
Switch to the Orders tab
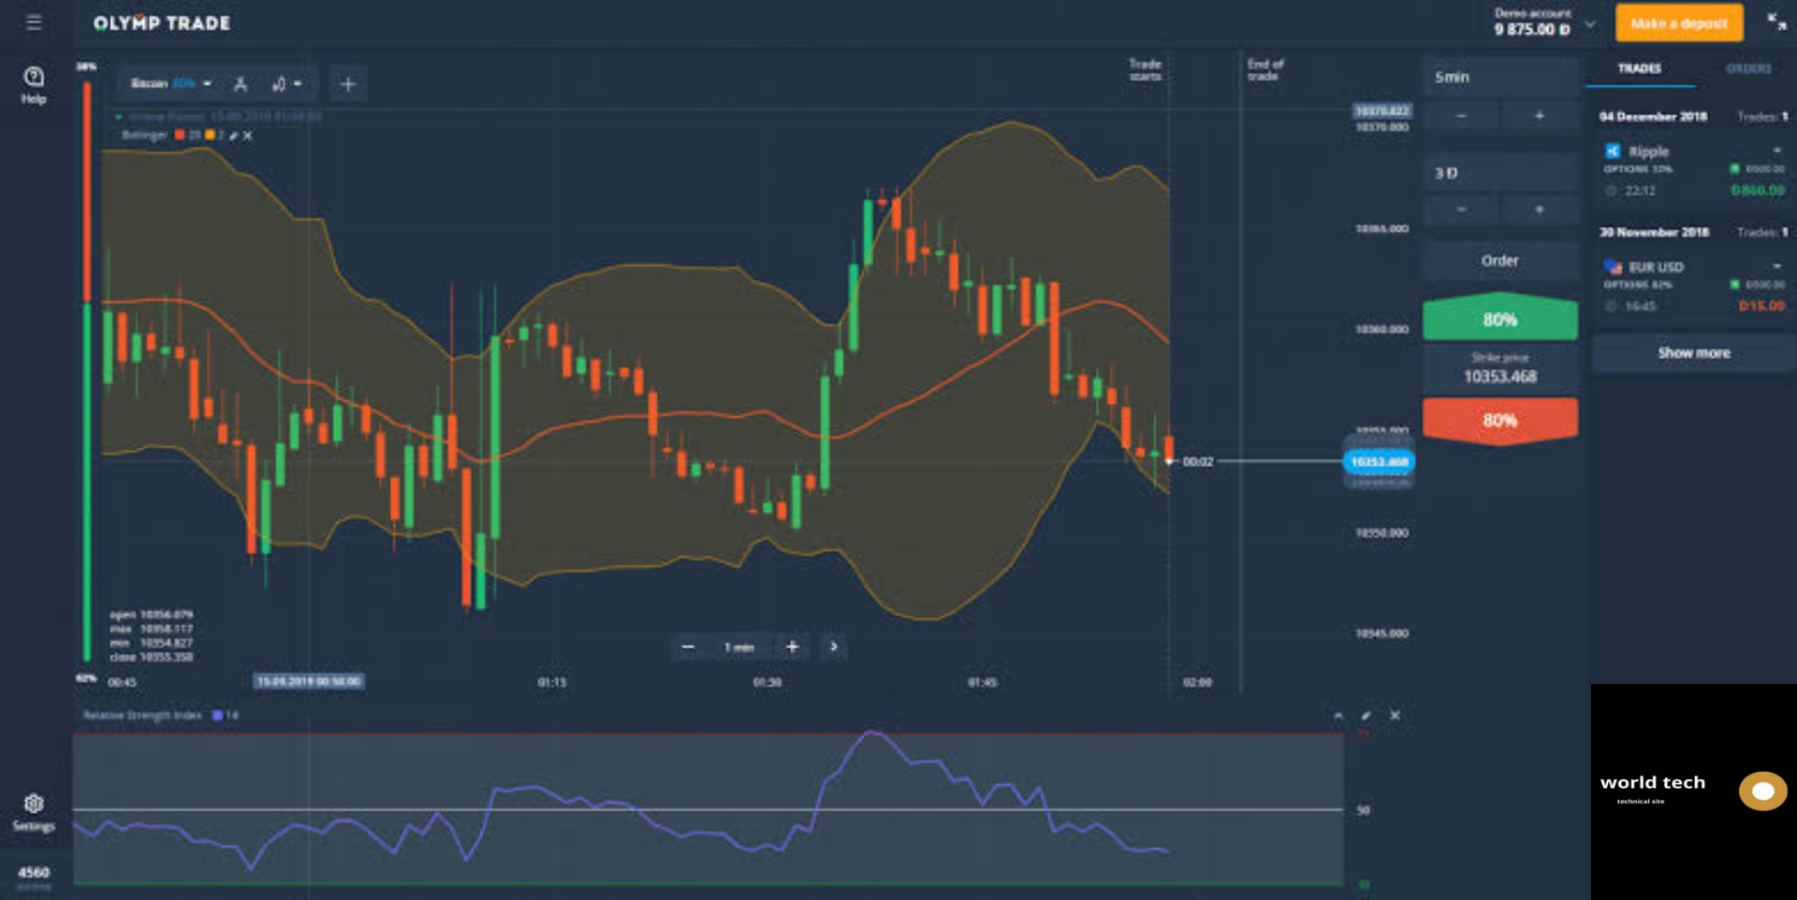(1748, 68)
